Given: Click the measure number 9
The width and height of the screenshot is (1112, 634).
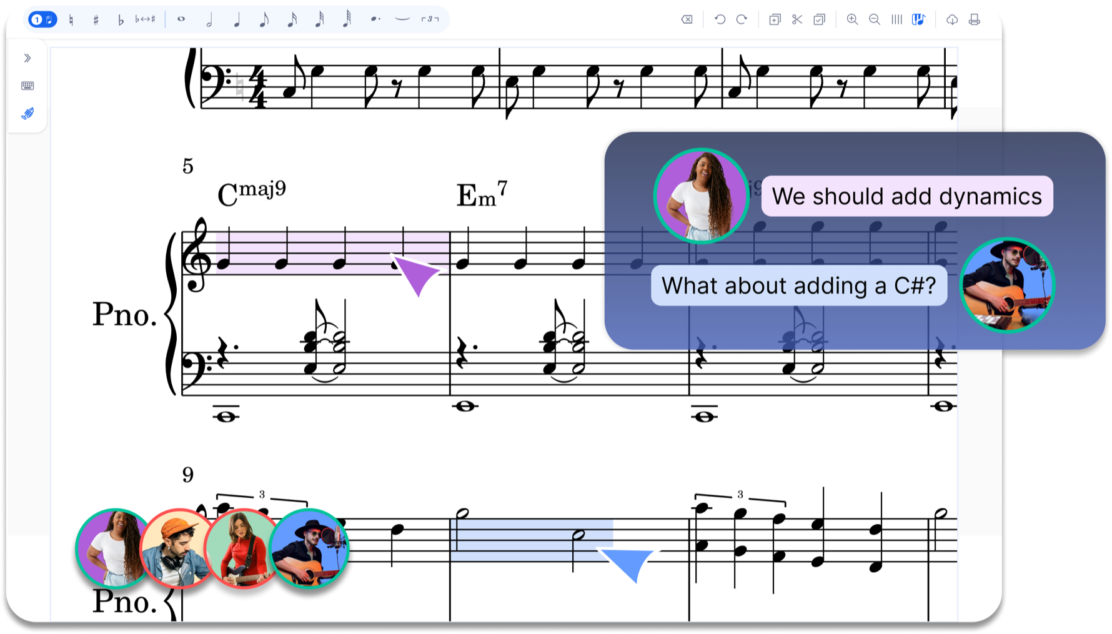Looking at the screenshot, I should (x=188, y=475).
